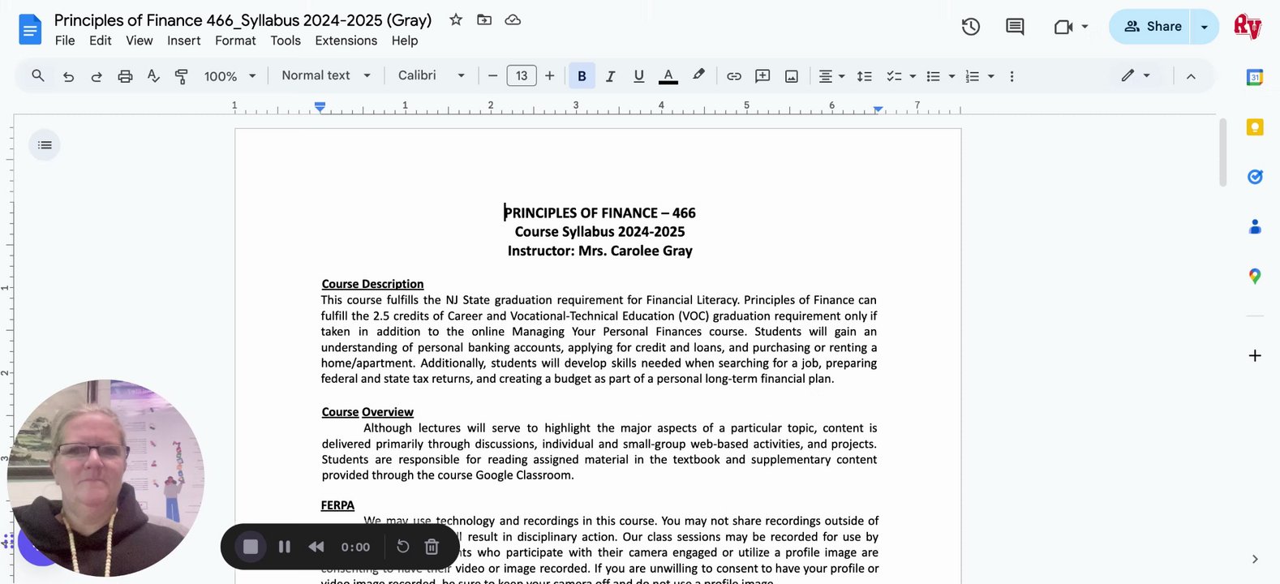This screenshot has height=584, width=1280.
Task: Undo the last action
Action: [68, 76]
